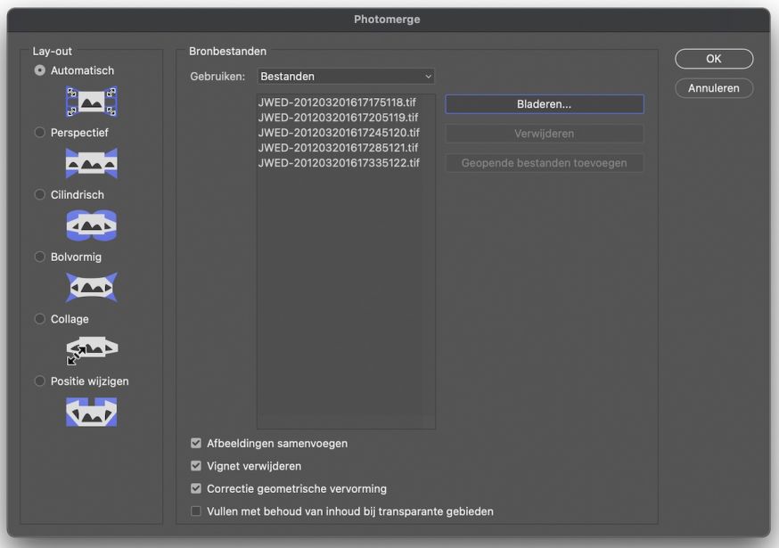The height and width of the screenshot is (548, 779).
Task: Click the Perspectief layout preview icon
Action: pos(92,163)
